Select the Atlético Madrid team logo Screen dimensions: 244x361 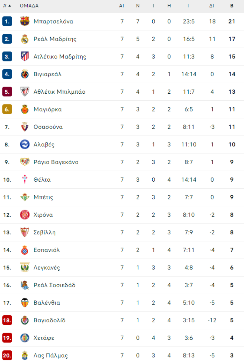(x=25, y=57)
